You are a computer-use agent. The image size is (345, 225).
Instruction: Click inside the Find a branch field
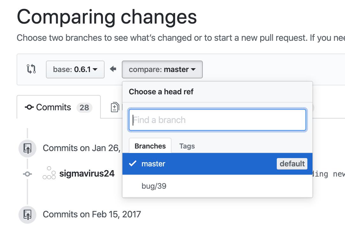click(x=217, y=120)
